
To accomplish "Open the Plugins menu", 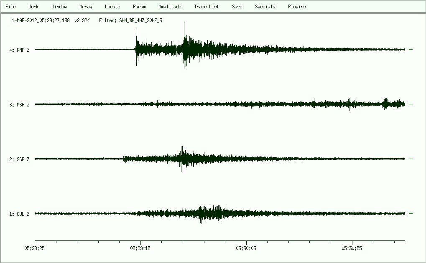I will (x=297, y=7).
